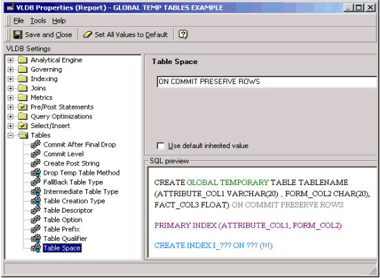Click the Metrics folder icon
The image size is (380, 278).
[x=23, y=98]
